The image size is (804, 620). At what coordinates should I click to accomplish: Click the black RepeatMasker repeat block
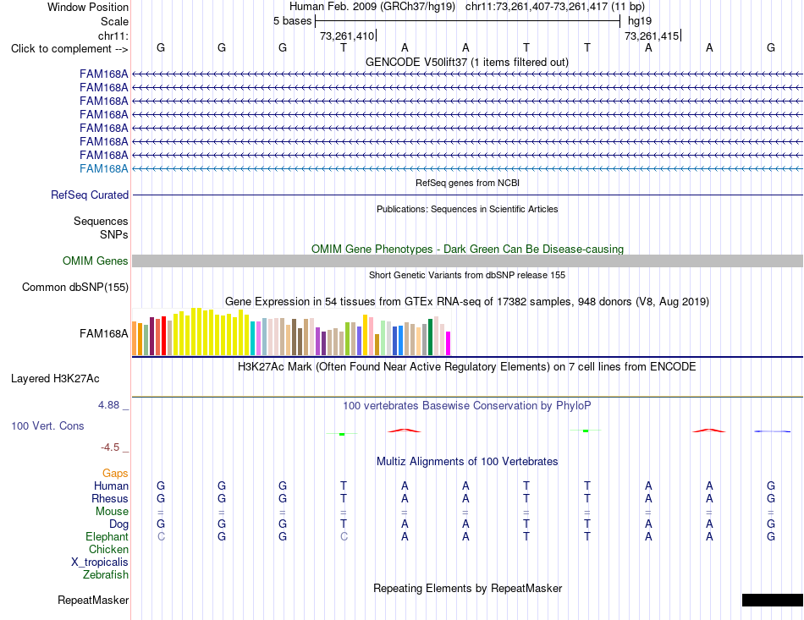773,600
